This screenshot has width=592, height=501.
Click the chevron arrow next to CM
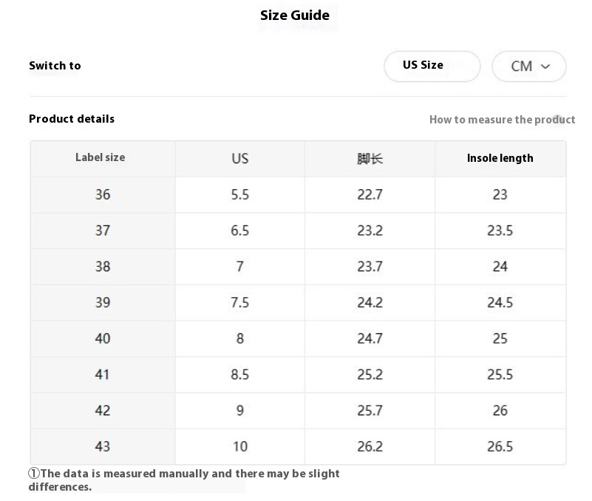[x=545, y=67]
